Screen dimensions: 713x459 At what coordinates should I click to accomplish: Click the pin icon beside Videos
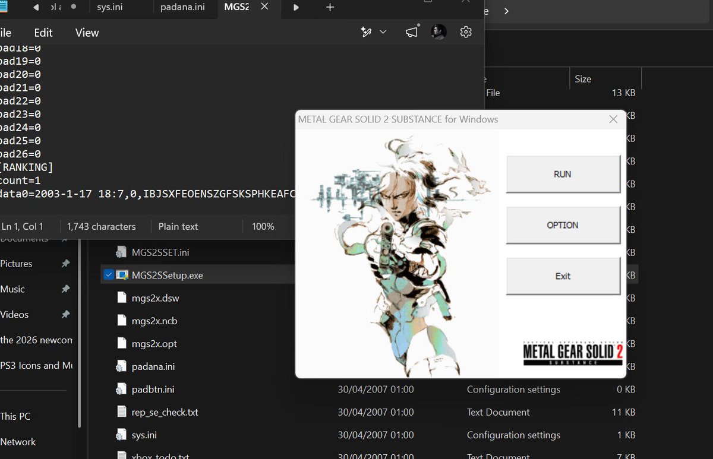(x=65, y=315)
